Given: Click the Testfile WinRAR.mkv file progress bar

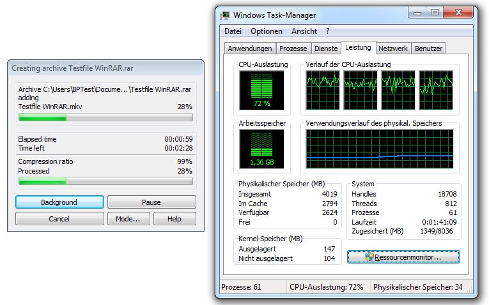Looking at the screenshot, I should pos(105,117).
